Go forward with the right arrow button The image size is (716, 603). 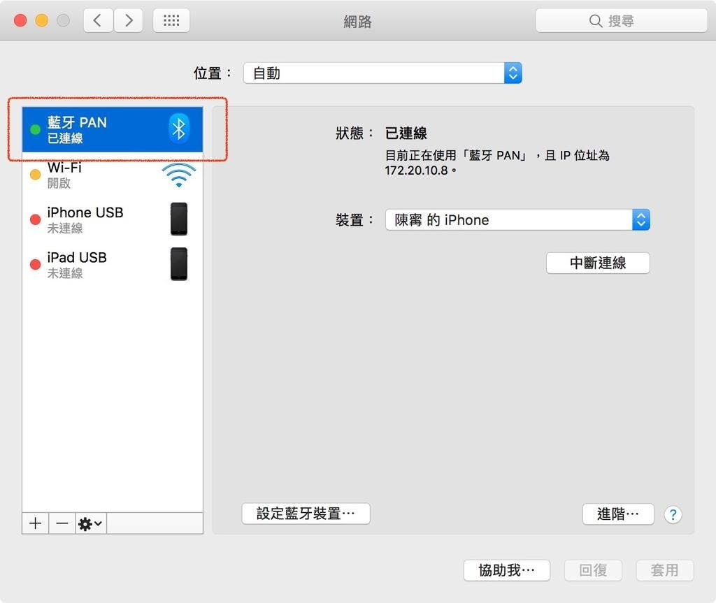[x=129, y=20]
